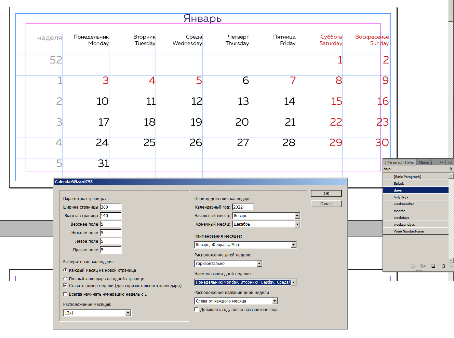Create new style group folder icon
The image size is (454, 338).
pyautogui.click(x=412, y=266)
